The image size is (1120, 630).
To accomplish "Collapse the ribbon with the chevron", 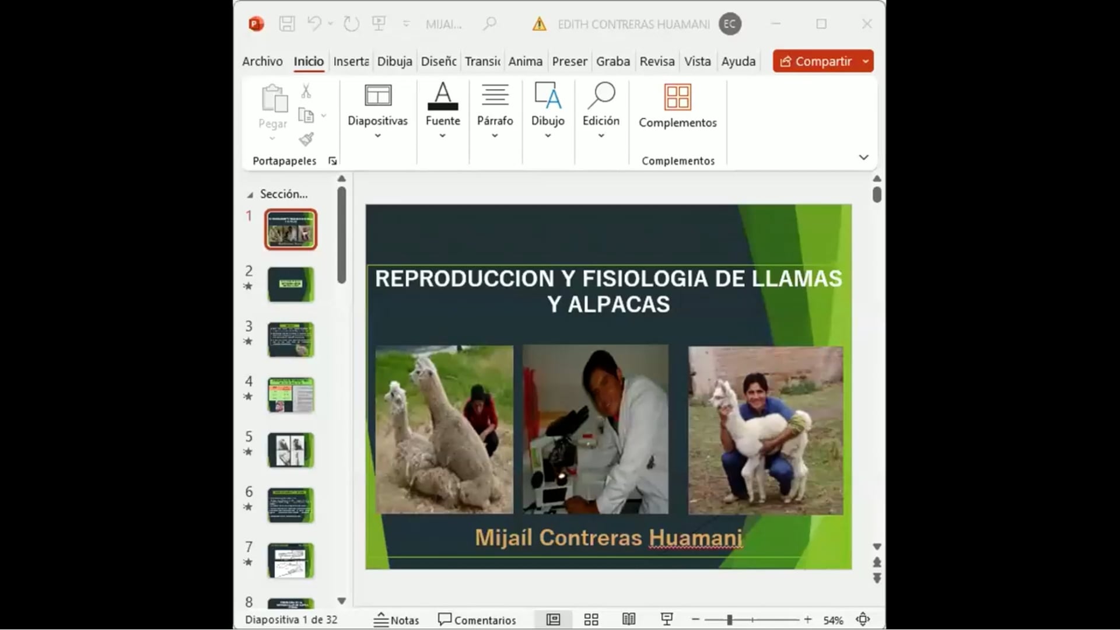I will (x=864, y=157).
